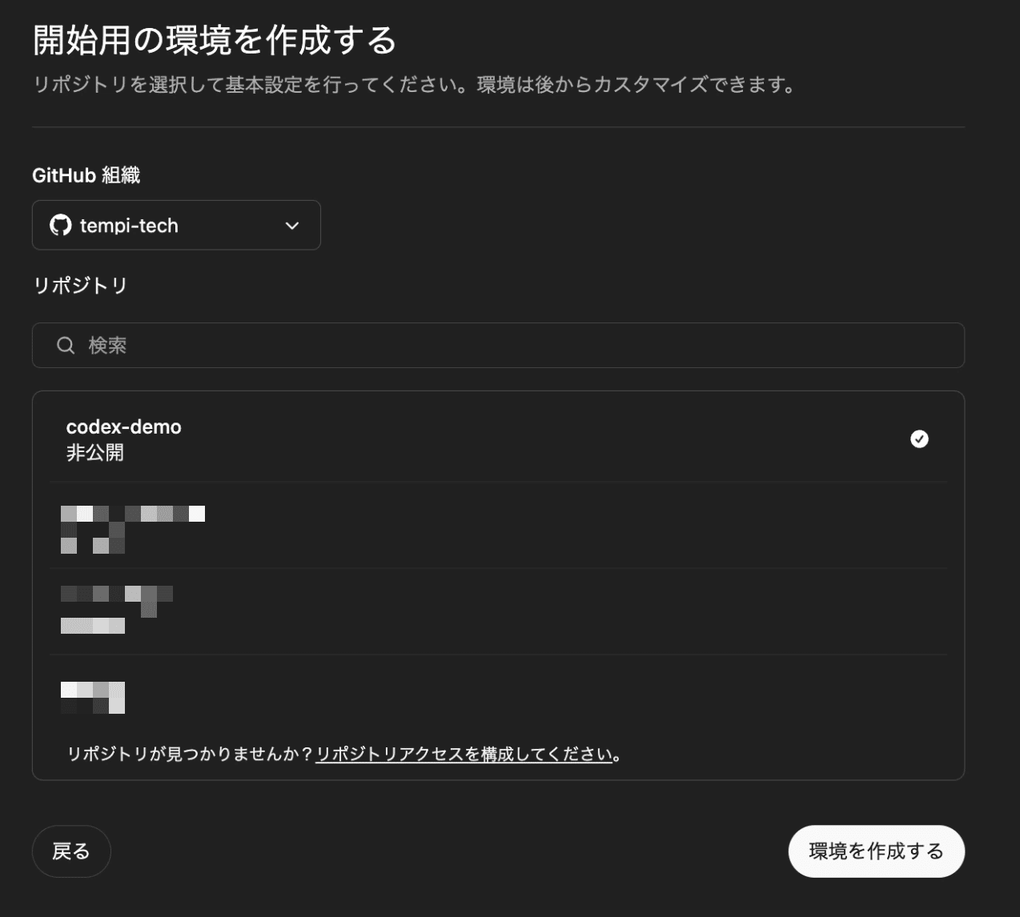1020x917 pixels.
Task: Select the second blurred repository name
Action: pyautogui.click(x=133, y=514)
